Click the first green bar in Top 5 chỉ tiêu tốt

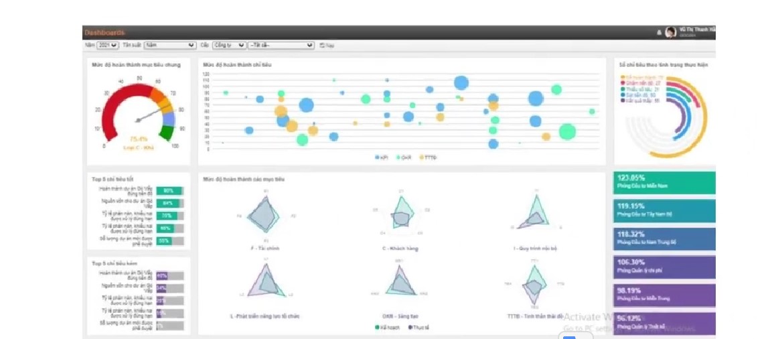point(169,191)
